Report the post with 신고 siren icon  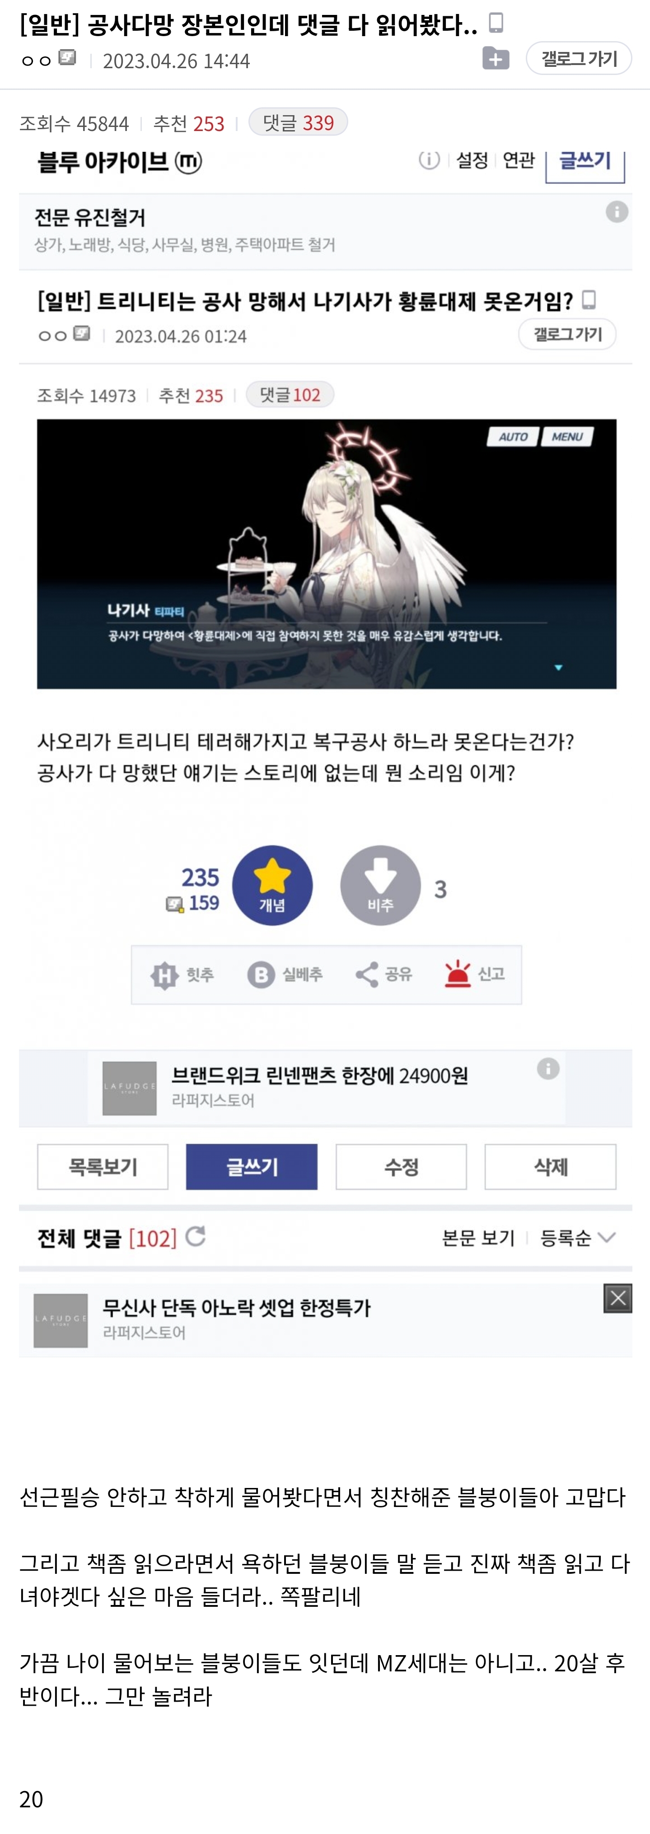[457, 974]
